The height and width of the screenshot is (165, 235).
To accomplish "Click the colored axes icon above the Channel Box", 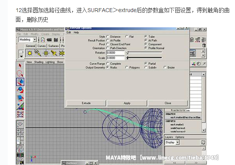I will tap(194, 64).
